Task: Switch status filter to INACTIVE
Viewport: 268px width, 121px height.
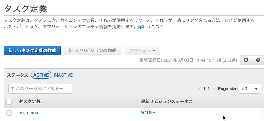Action: coord(63,75)
